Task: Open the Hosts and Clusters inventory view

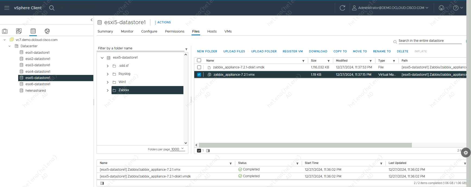Action: pyautogui.click(x=5, y=31)
